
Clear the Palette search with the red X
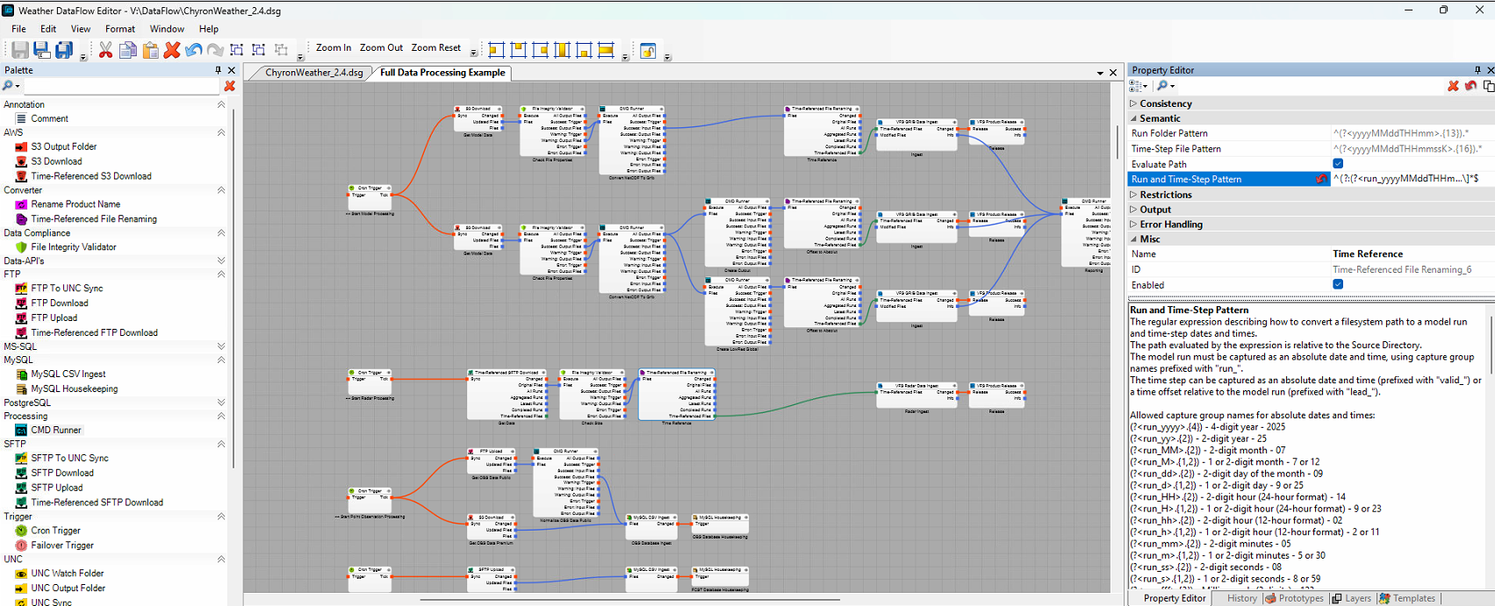coord(229,86)
